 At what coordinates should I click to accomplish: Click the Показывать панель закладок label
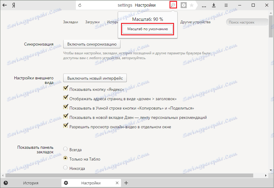pos(36,150)
